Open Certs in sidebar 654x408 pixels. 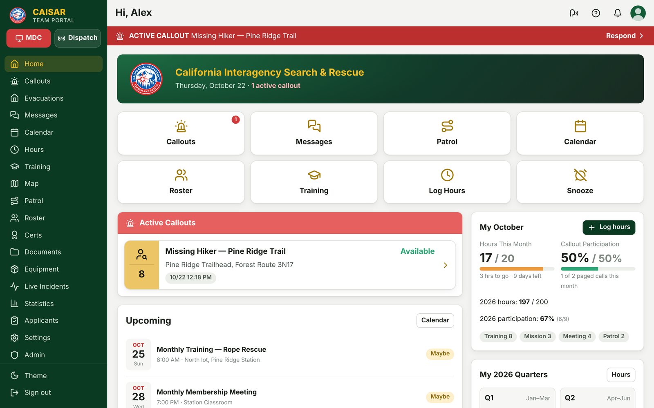point(54,235)
